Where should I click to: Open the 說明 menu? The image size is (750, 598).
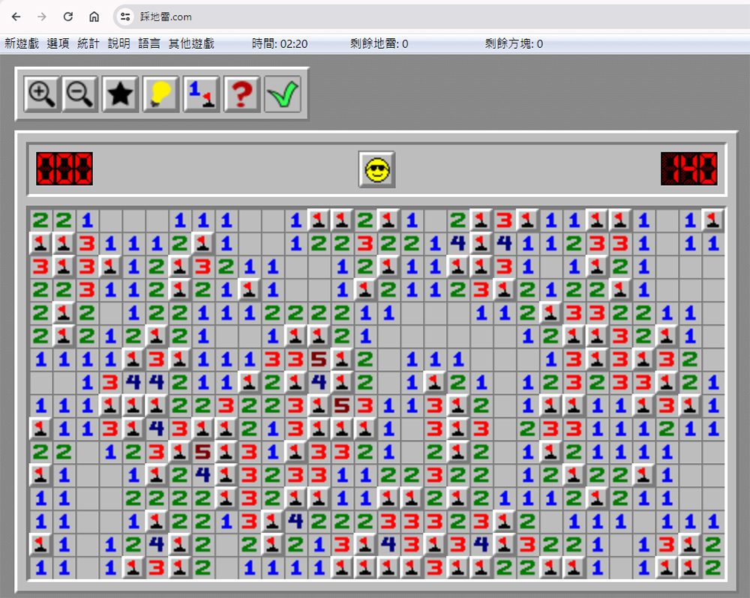coord(119,43)
